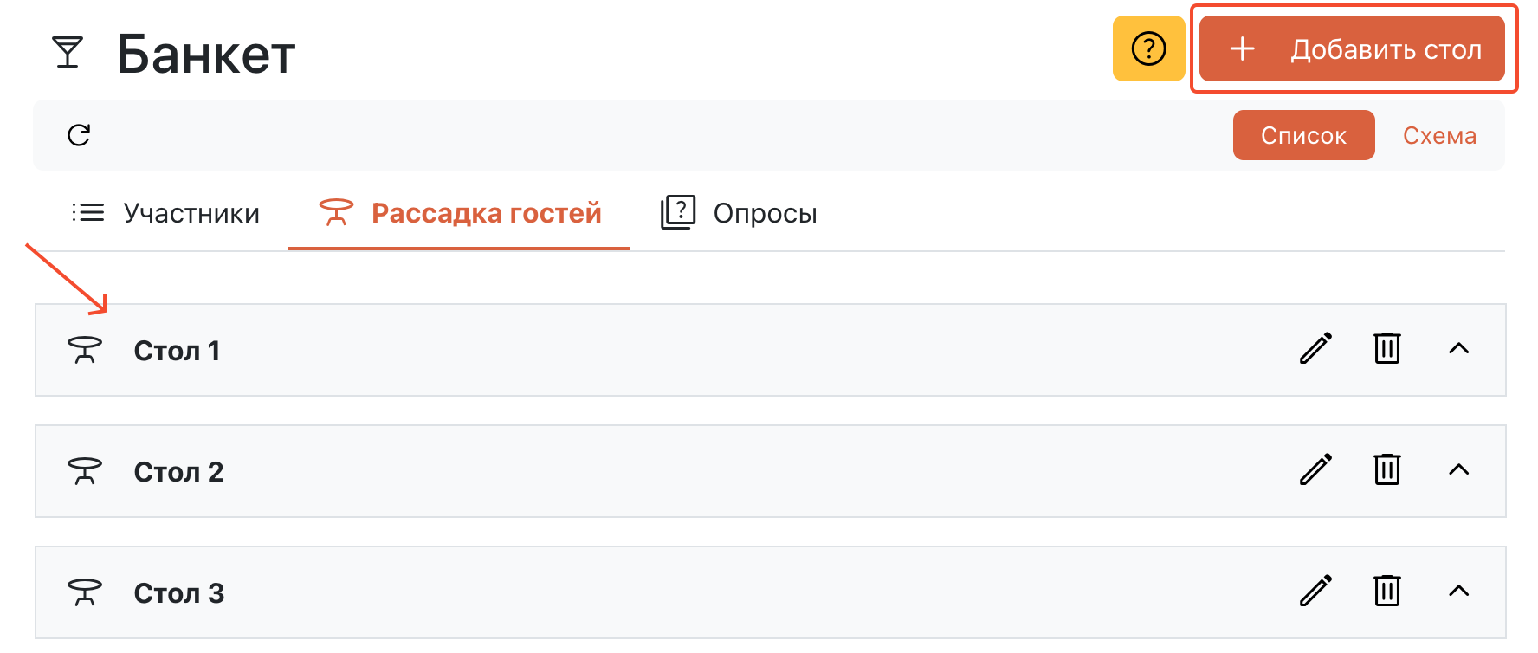Click the trash icon for Стол 1
Viewport: 1538px width, 653px height.
click(x=1386, y=349)
